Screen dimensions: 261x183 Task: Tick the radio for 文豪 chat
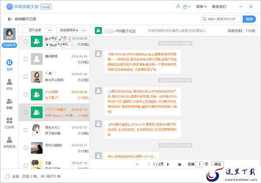[x=26, y=166]
